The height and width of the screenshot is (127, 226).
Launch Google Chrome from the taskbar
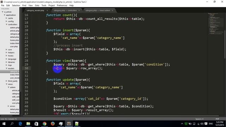point(44,124)
